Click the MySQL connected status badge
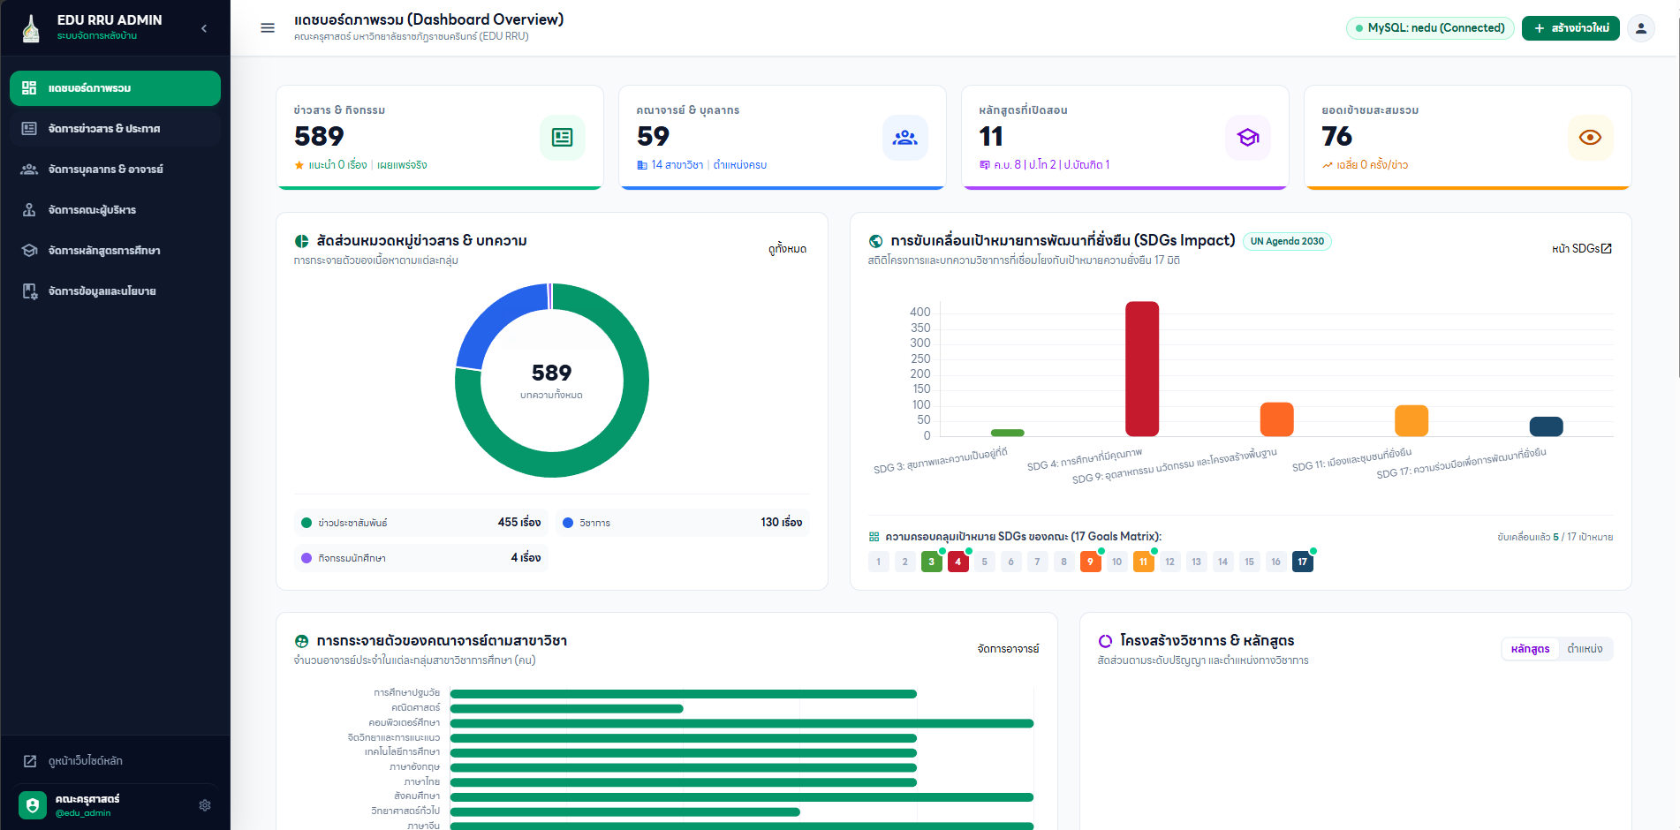Image resolution: width=1680 pixels, height=830 pixels. pos(1430,28)
